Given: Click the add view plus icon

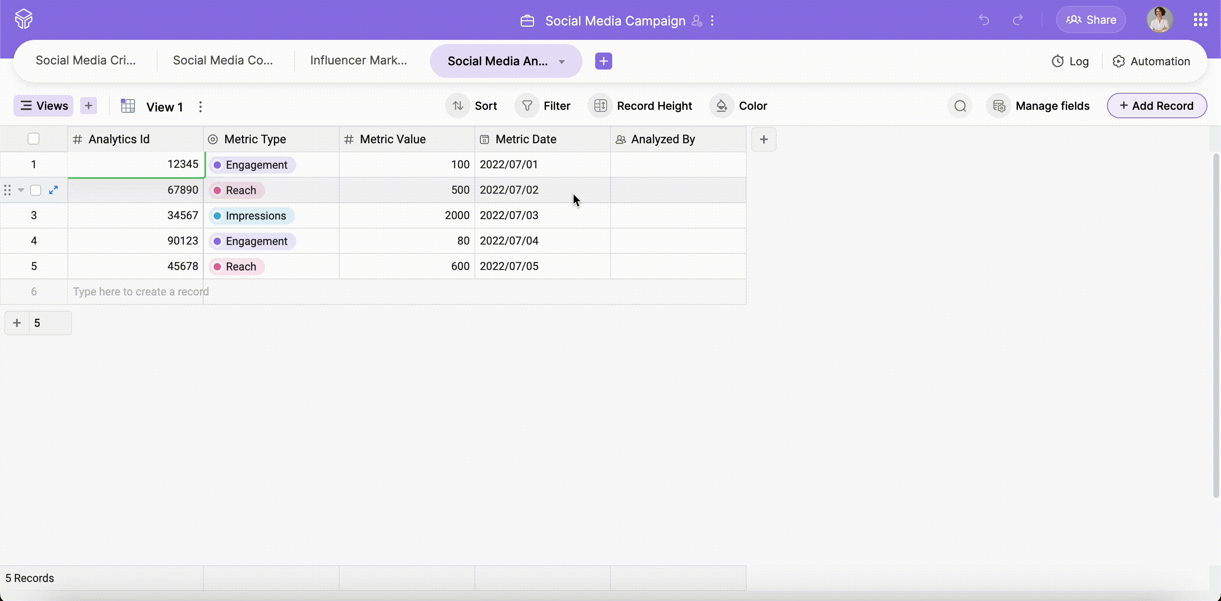Looking at the screenshot, I should click(x=89, y=106).
